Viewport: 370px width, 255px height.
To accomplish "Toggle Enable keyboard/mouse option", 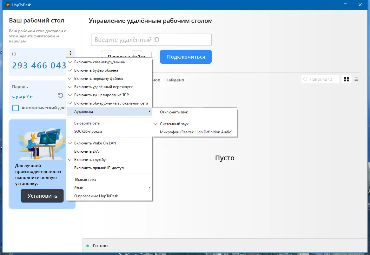I will [x=109, y=62].
